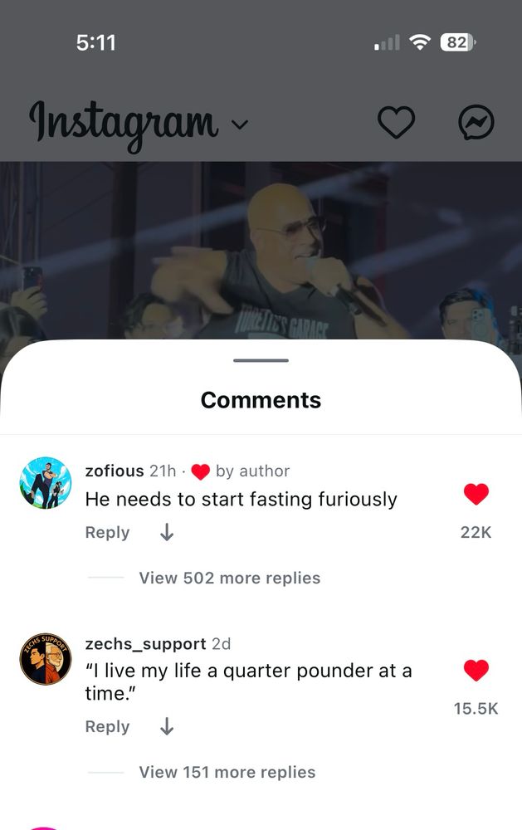Viewport: 522px width, 830px height.
Task: Expand View 502 more replies
Action: tap(230, 578)
